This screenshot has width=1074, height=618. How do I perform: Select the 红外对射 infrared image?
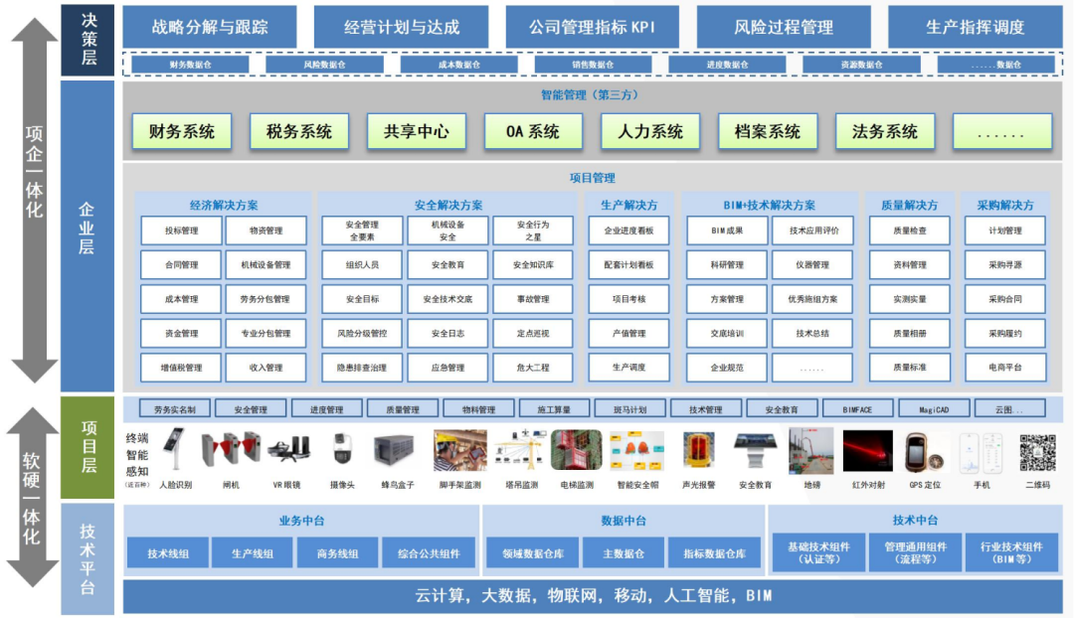click(867, 450)
